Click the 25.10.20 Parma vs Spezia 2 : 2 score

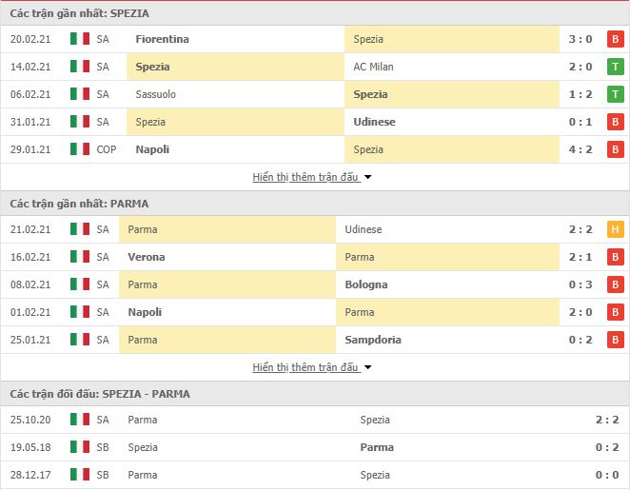click(607, 420)
